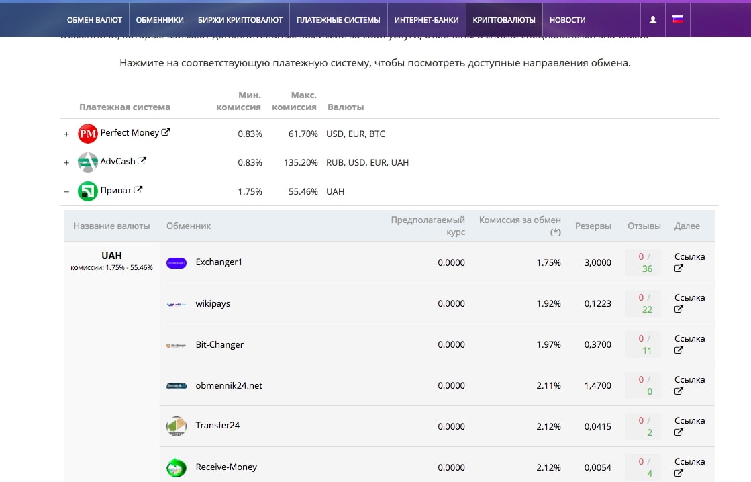Open external link icon beside Приват
751x482 pixels.
(x=138, y=190)
